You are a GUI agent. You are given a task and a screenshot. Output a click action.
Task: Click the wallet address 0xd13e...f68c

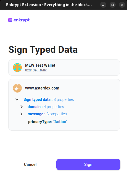point(36,70)
